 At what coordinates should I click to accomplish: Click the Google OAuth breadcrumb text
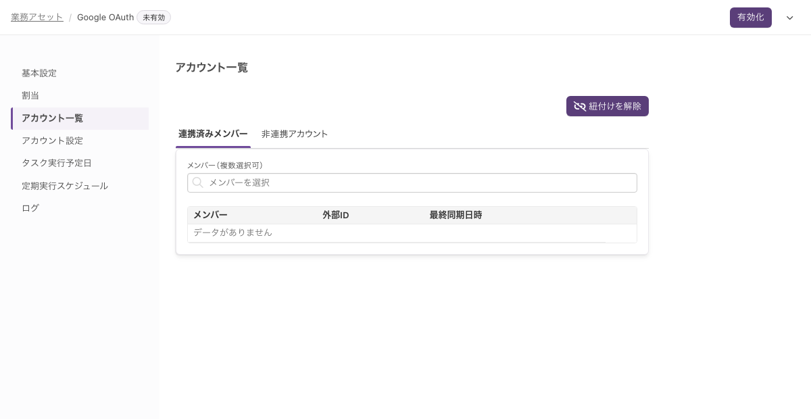click(x=105, y=18)
